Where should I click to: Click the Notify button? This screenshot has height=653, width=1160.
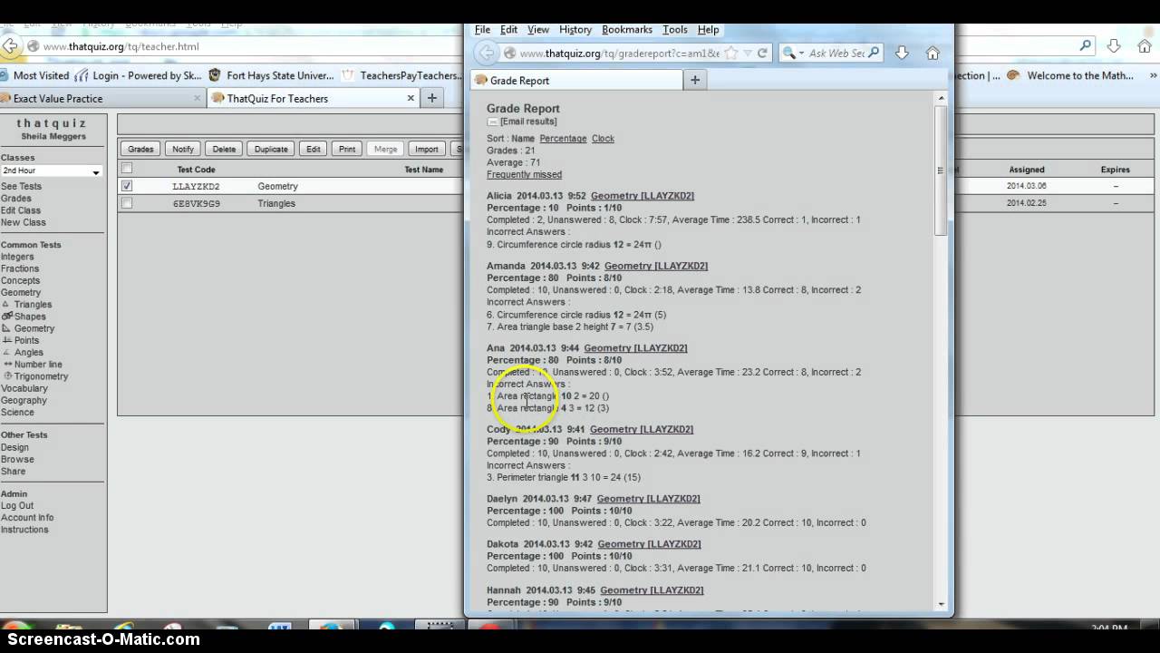coord(183,149)
